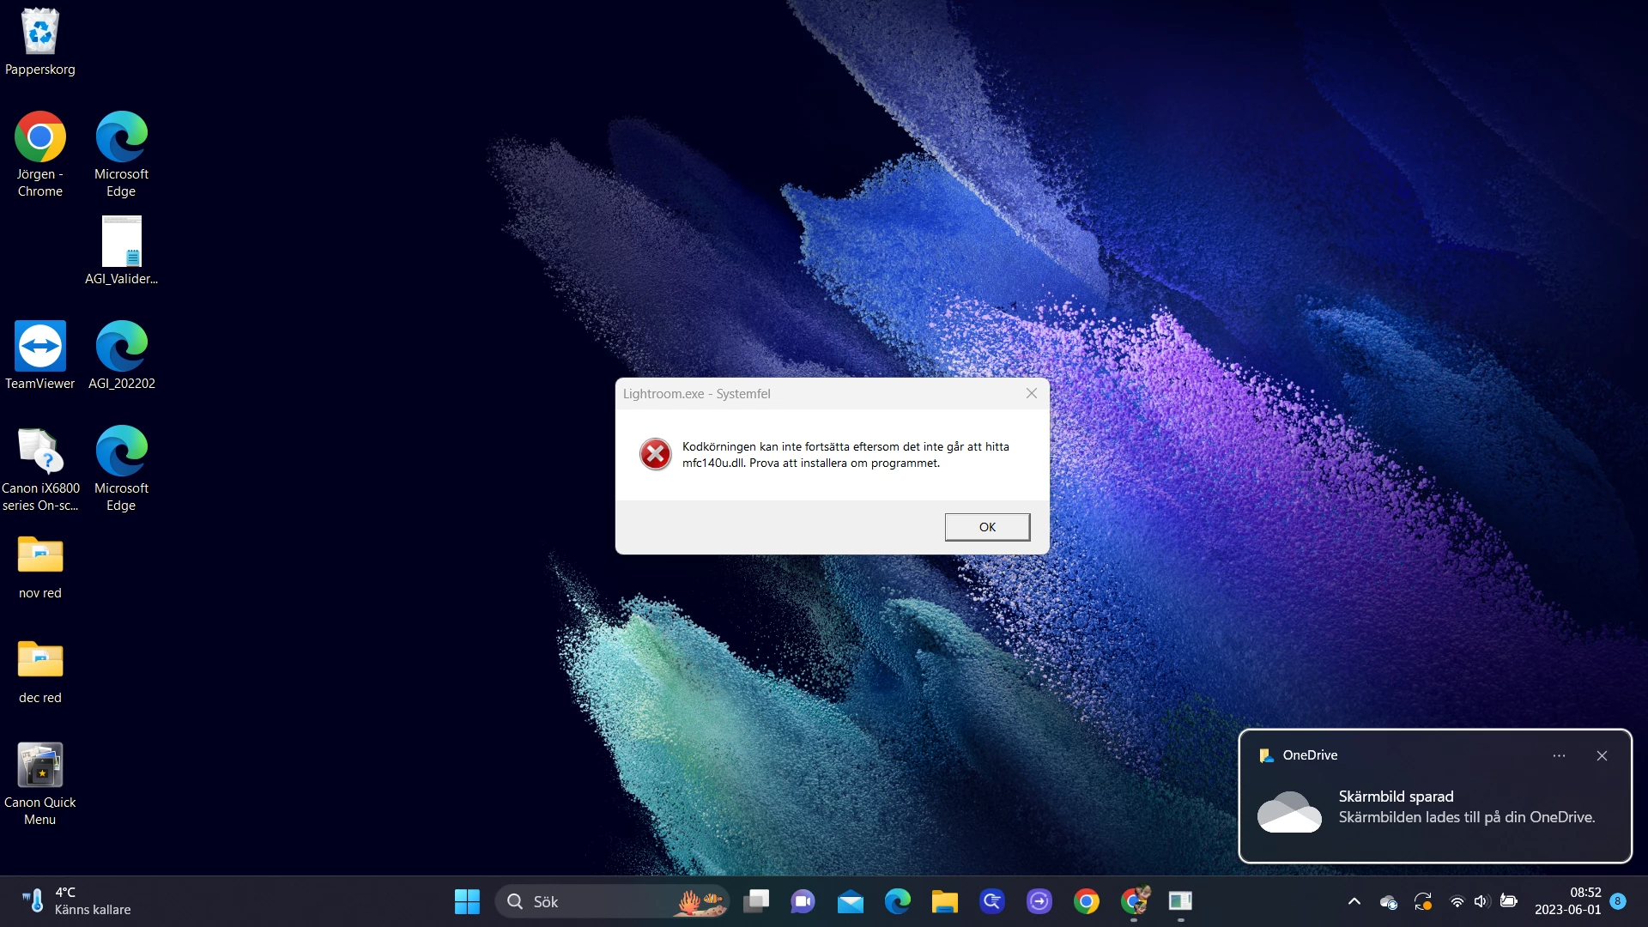Expand the hidden system tray icons chevron
Image resolution: width=1648 pixels, height=927 pixels.
[1354, 901]
